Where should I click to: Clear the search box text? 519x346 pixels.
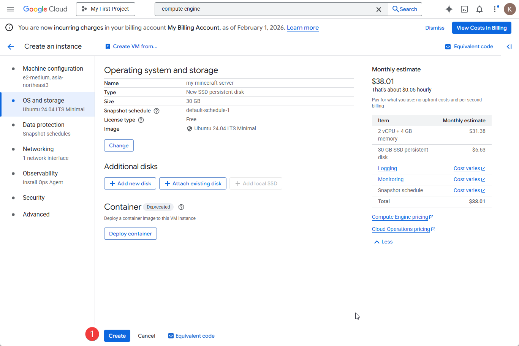click(x=379, y=9)
